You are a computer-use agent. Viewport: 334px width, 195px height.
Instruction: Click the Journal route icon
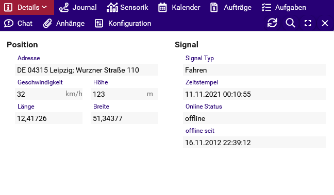64,7
